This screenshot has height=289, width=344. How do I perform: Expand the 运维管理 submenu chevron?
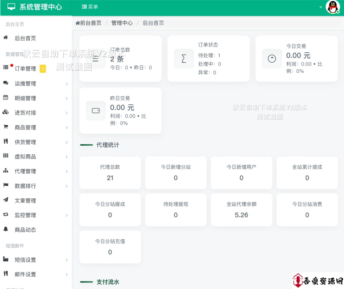[67, 84]
